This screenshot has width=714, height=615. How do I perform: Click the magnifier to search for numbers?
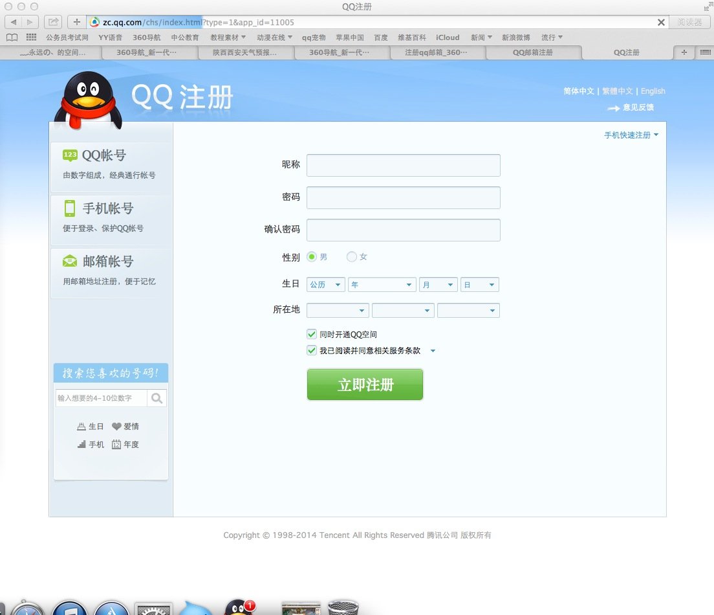157,397
